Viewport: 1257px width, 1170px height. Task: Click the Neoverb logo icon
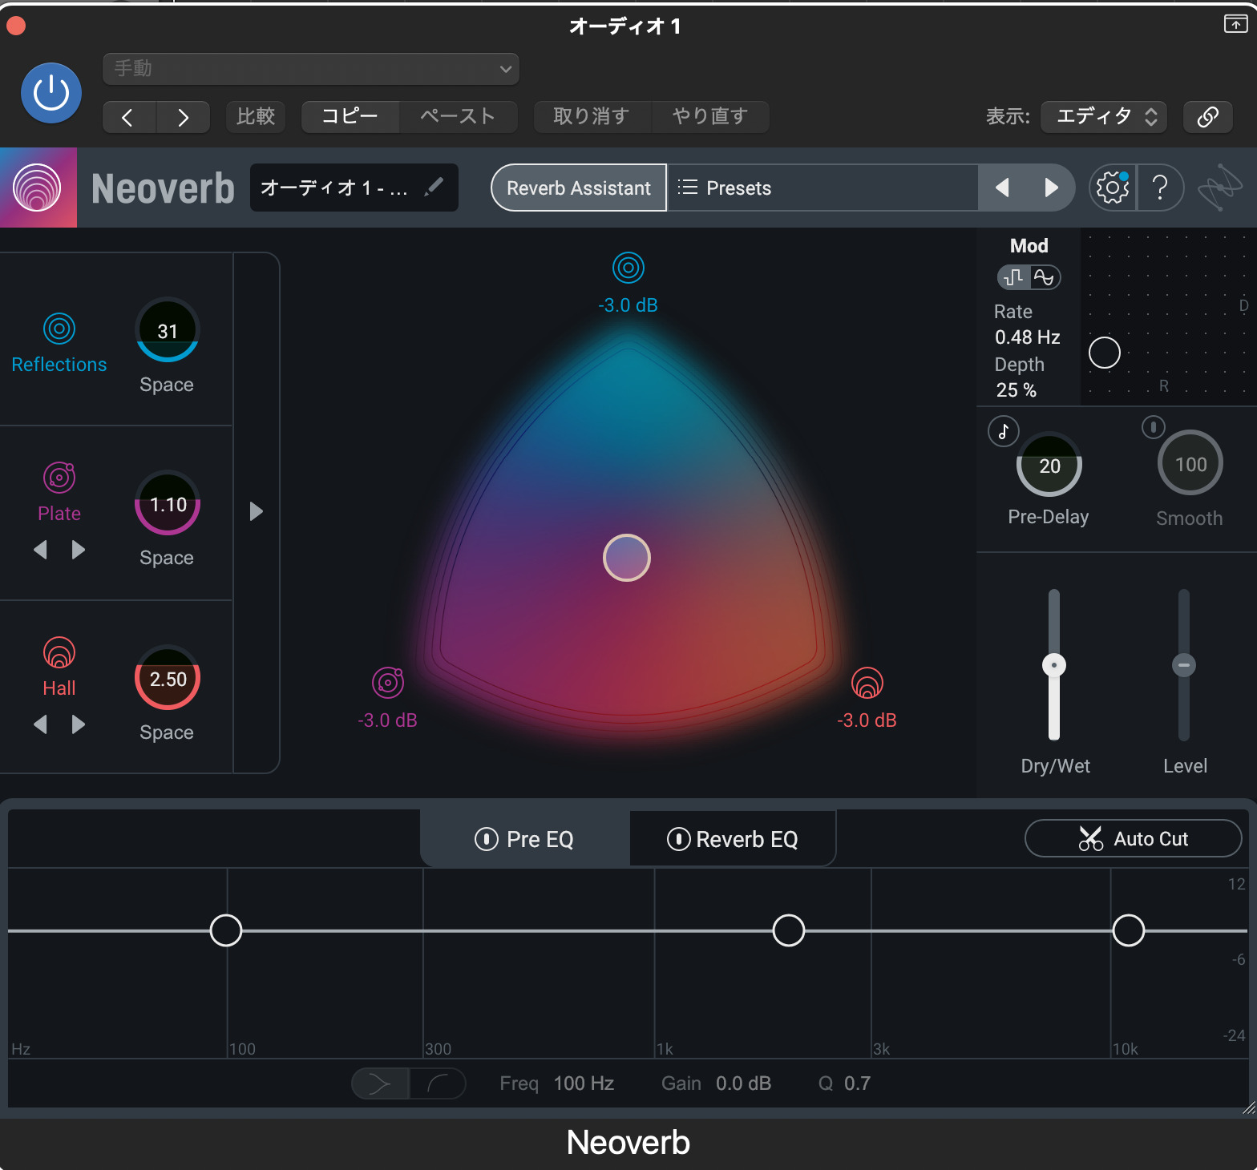coord(38,188)
